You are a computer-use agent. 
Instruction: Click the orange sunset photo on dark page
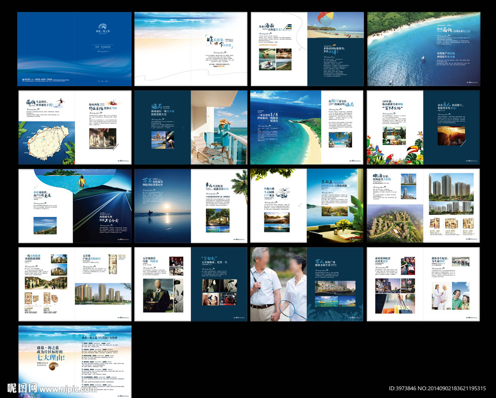[x=451, y=136]
